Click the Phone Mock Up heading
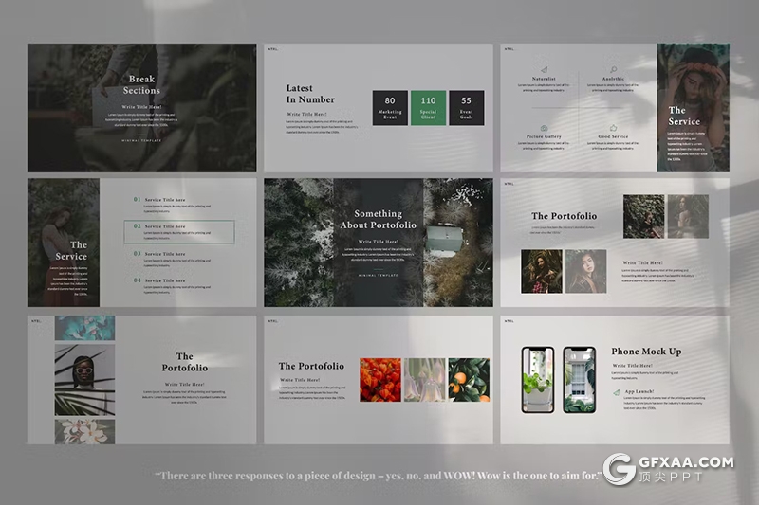This screenshot has width=759, height=505. tap(646, 352)
